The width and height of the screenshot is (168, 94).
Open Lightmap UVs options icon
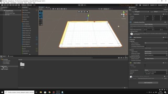pos(37,51)
